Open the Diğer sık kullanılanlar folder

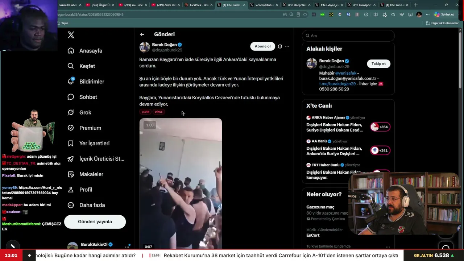(x=442, y=23)
